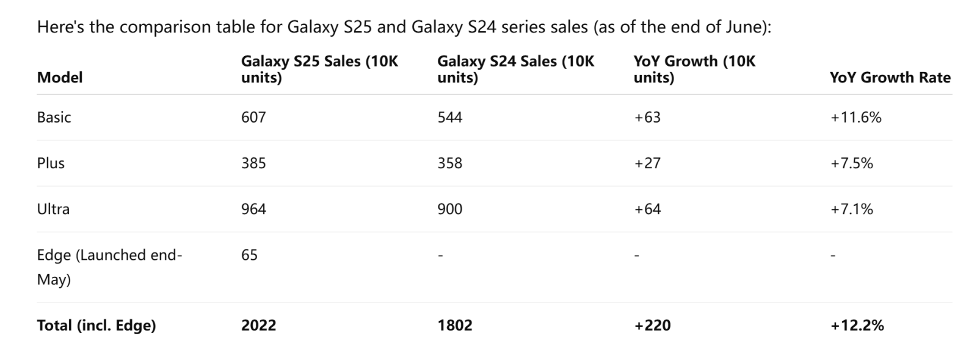
Task: Select the Ultra model row label
Action: click(x=53, y=209)
